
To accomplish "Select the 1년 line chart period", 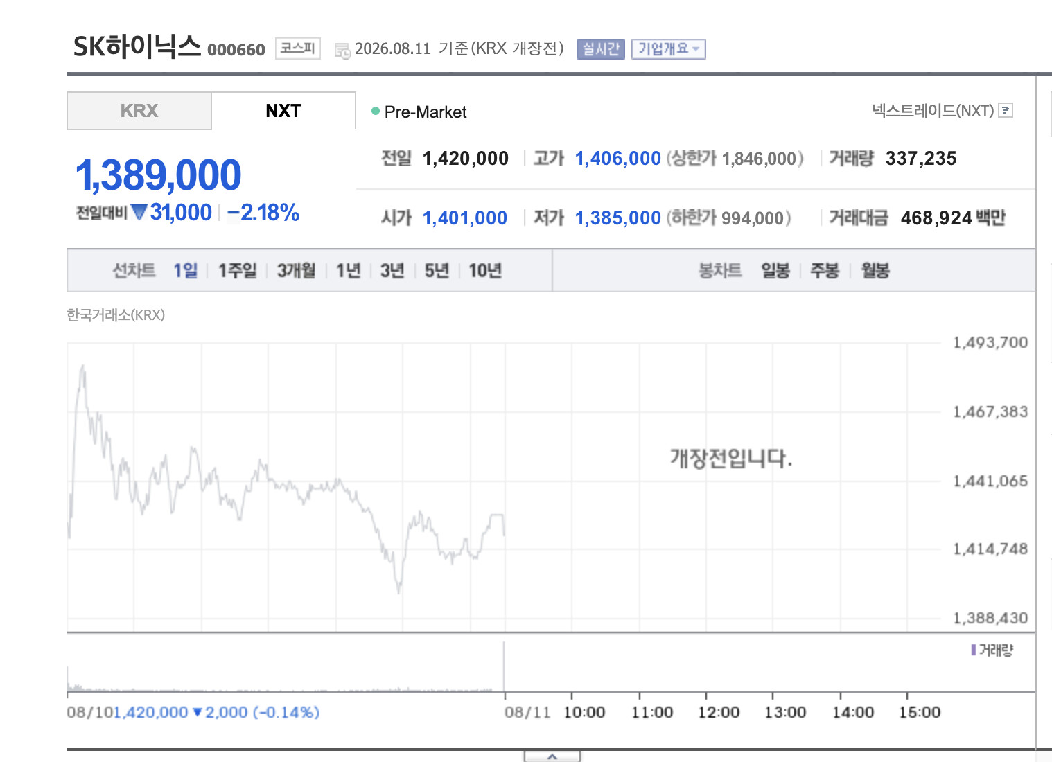I will coord(349,270).
